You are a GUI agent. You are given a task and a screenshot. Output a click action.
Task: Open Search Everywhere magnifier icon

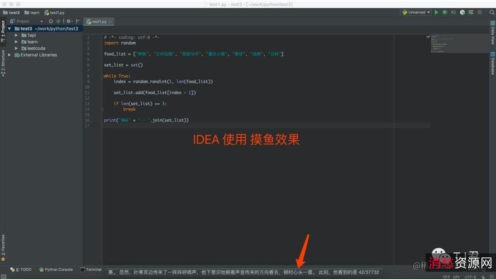[492, 12]
